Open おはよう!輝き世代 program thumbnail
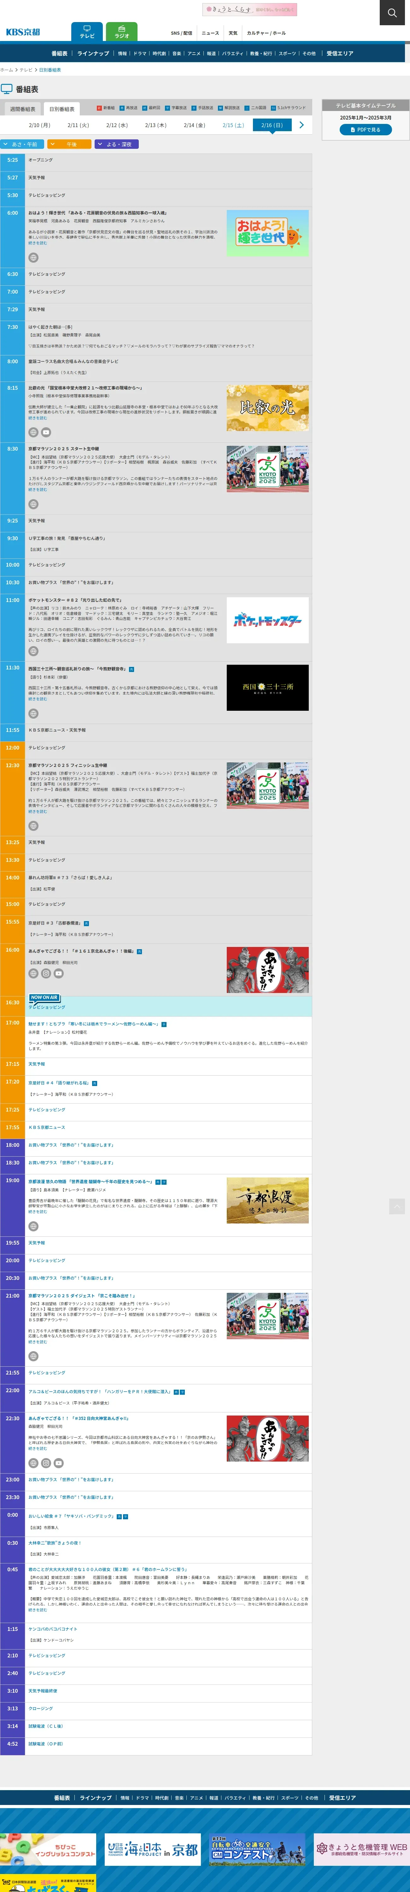Viewport: 410px width, 1892px height. (267, 233)
